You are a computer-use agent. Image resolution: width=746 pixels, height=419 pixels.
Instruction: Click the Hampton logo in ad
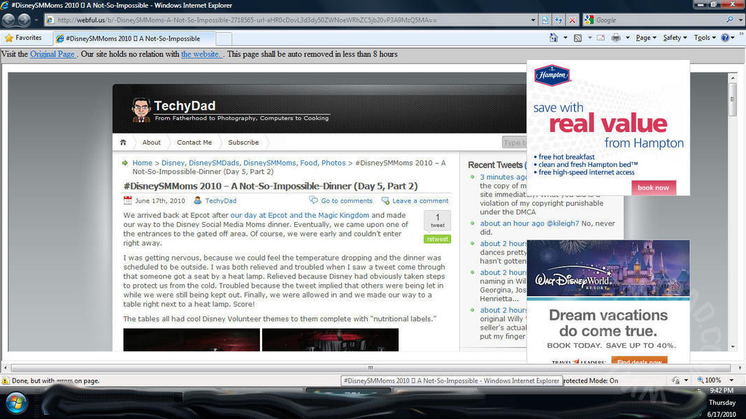click(x=552, y=75)
